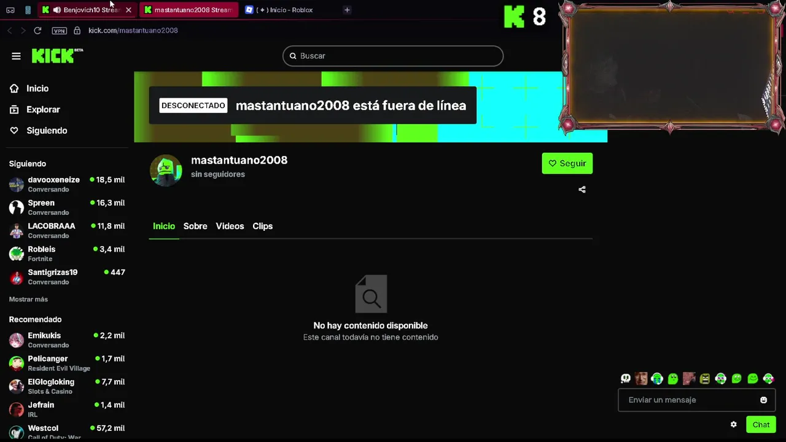Click the Recomendado section heading
Viewport: 786px width, 442px height.
pos(35,319)
